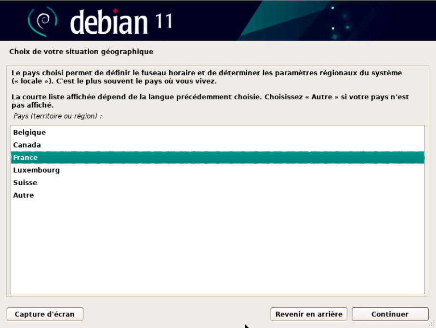Click the window resize grip corner
Screen dimensions: 436x328
[431, 324]
